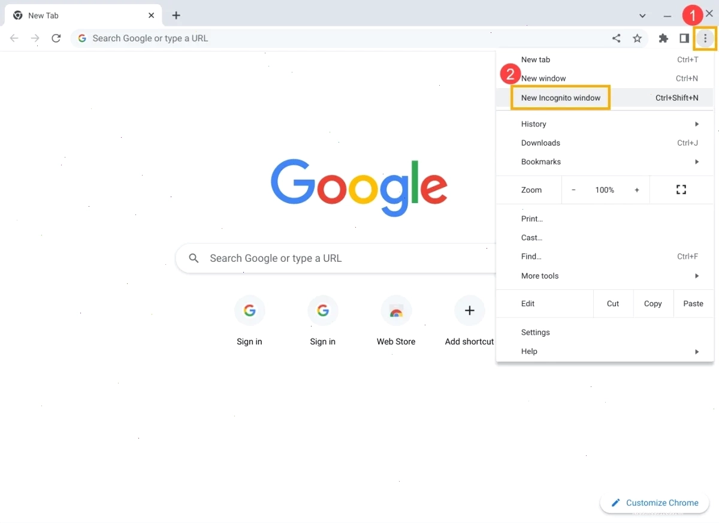Minimize the Chrome window
The image size is (719, 523).
[667, 16]
